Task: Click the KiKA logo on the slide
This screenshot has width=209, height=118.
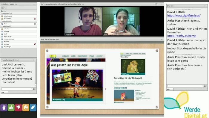Action: pos(53,56)
